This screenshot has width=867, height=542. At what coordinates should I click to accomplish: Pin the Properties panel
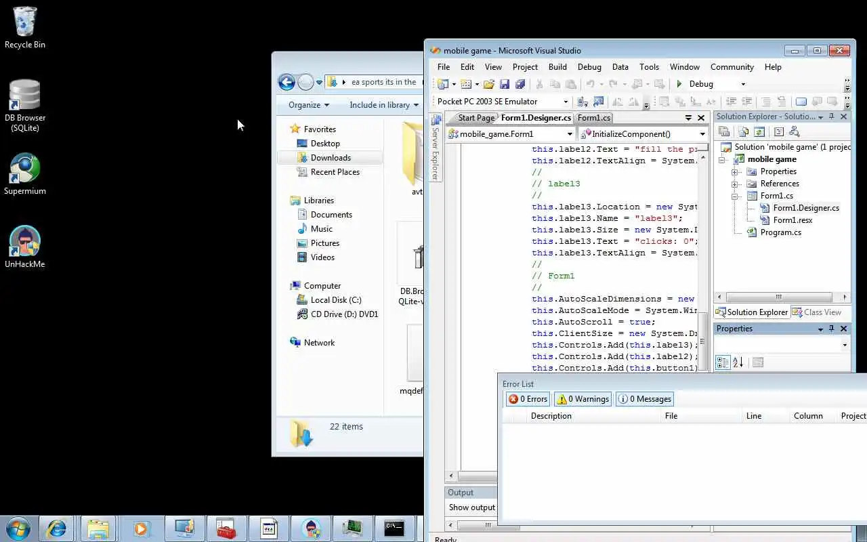tap(832, 329)
